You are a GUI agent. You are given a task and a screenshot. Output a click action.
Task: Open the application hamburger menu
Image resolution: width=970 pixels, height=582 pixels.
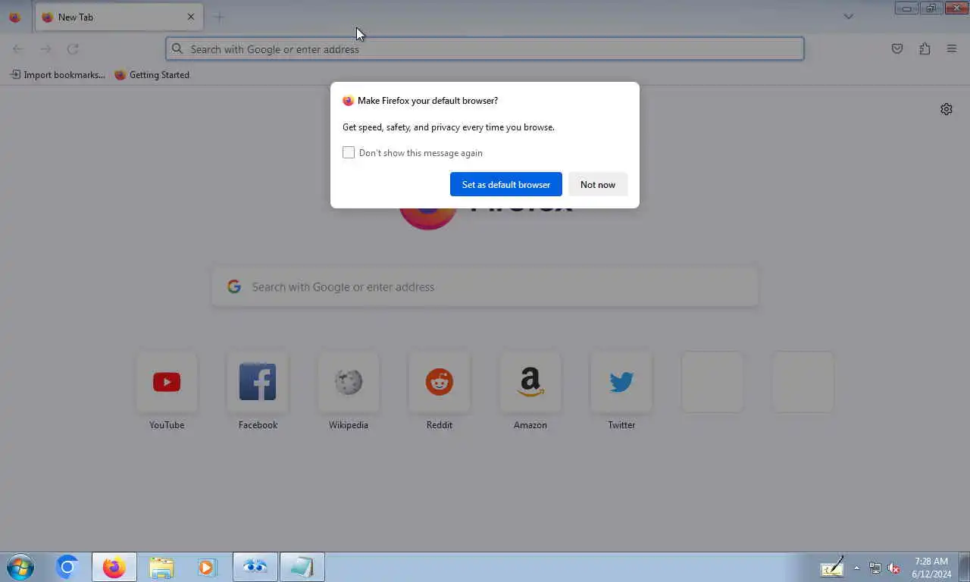952,48
